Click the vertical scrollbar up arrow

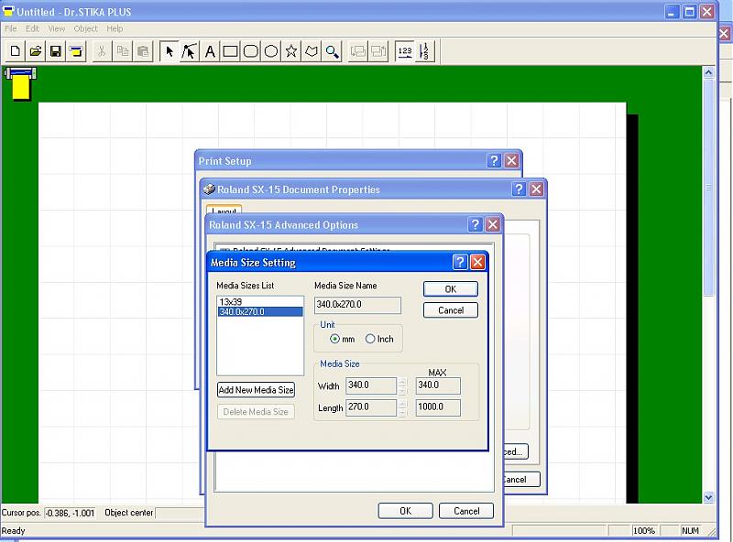708,72
